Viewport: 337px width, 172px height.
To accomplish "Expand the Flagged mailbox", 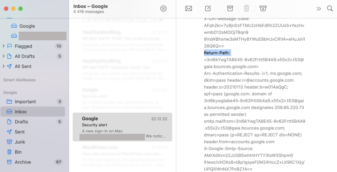I will [x=4, y=46].
